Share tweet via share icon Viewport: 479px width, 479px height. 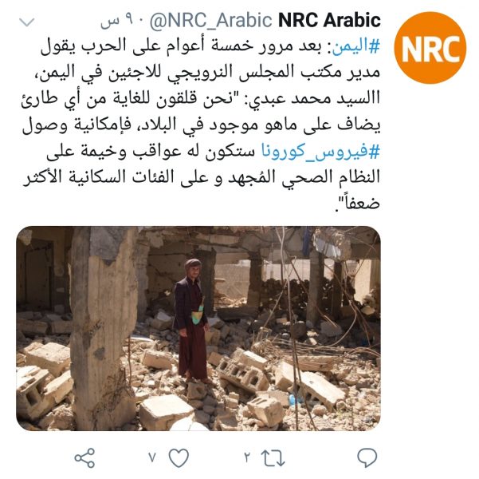(84, 458)
